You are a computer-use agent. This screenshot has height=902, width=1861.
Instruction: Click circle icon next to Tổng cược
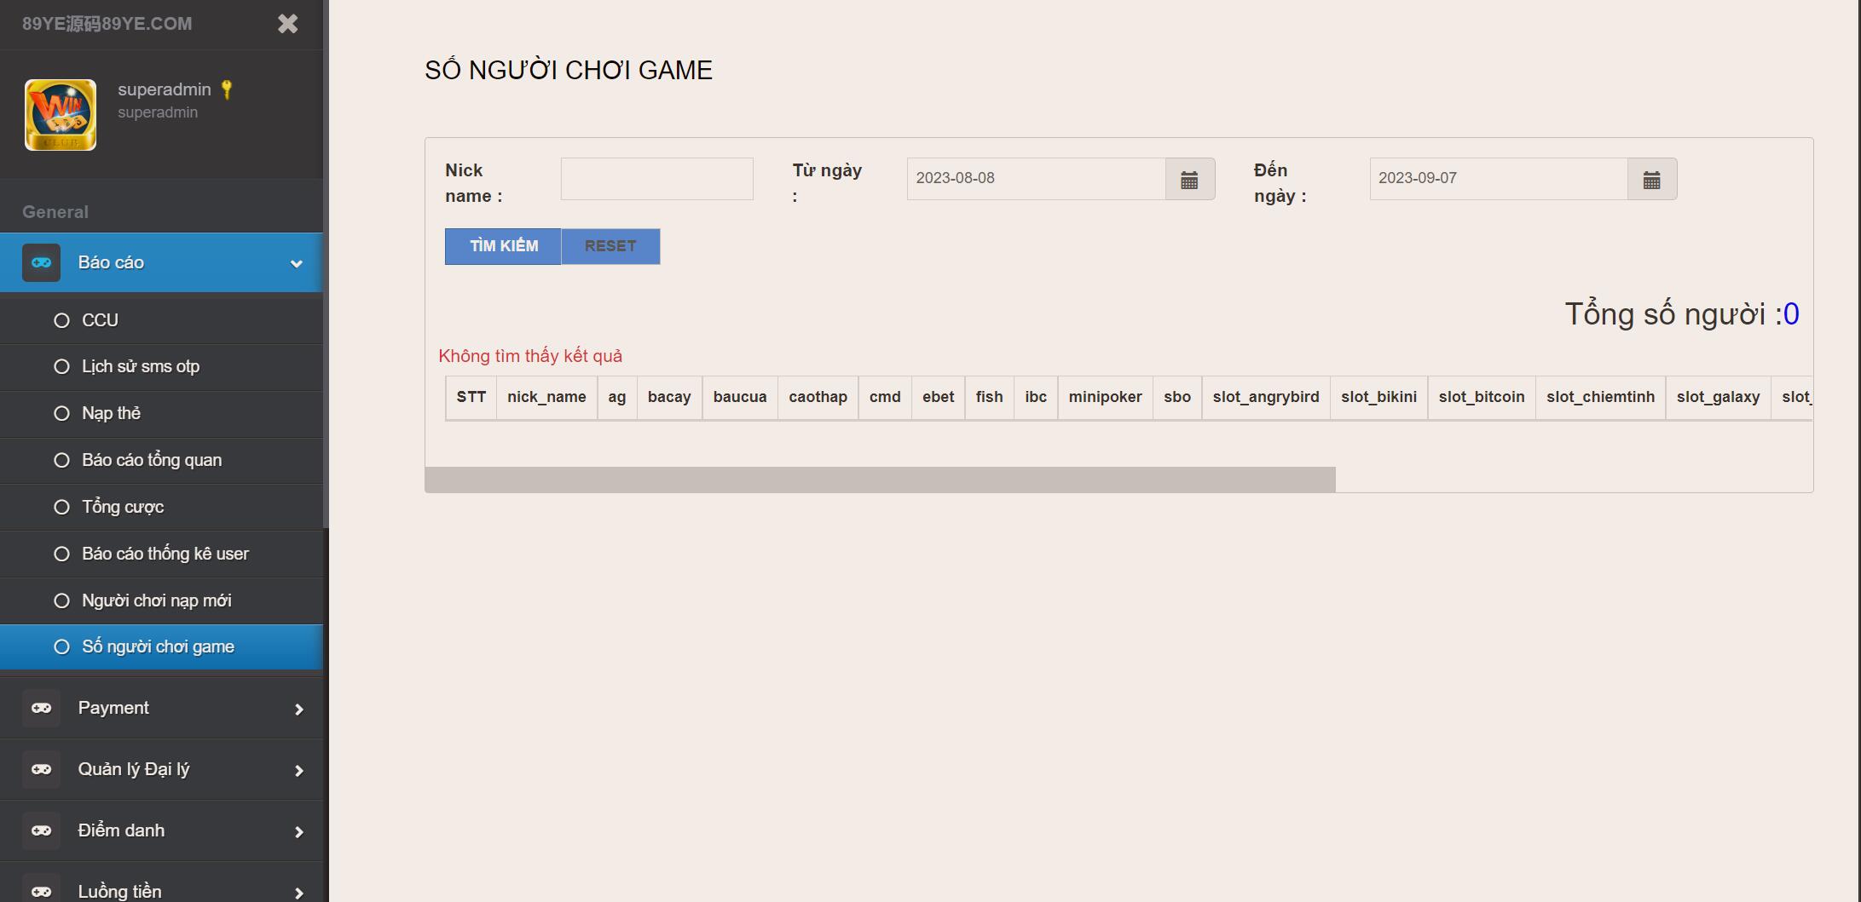click(x=61, y=507)
